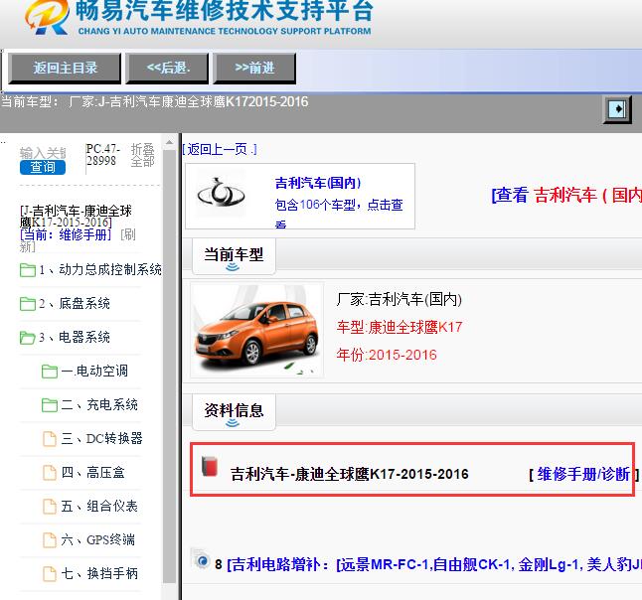Open 吉利汽车-康迪全球鹰K17-2015-2016 entry
This screenshot has height=600, width=642.
pos(349,474)
